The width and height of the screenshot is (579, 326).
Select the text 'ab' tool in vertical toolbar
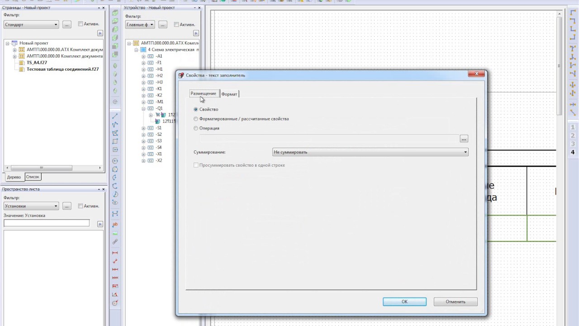pos(115,224)
